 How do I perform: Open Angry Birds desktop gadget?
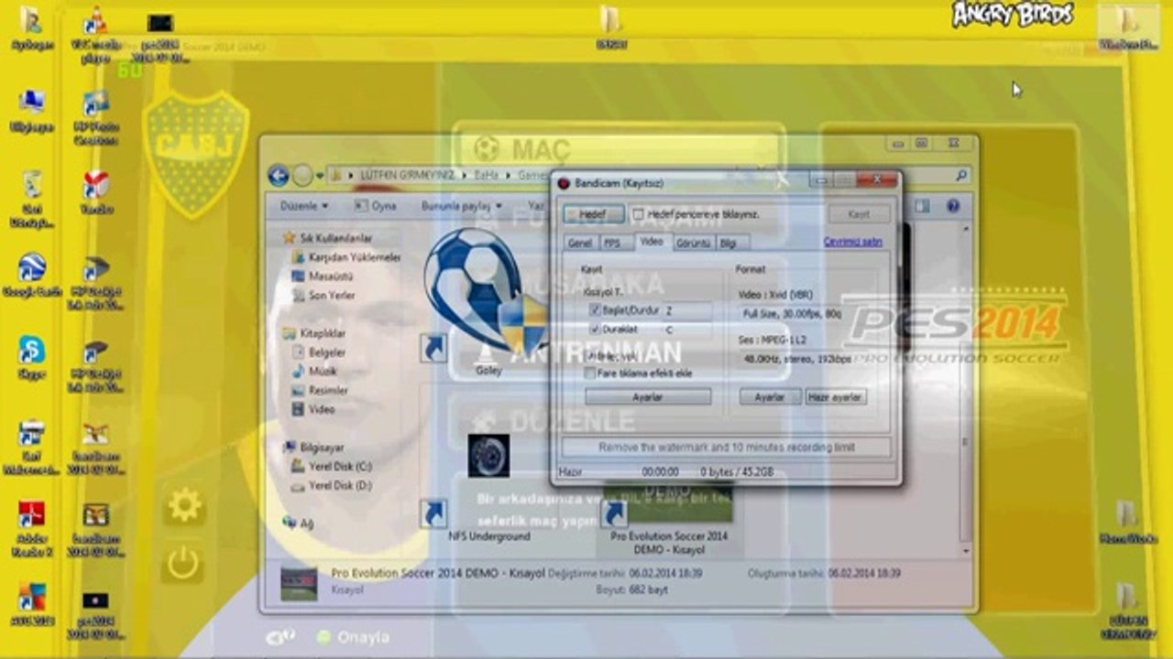(x=1012, y=15)
